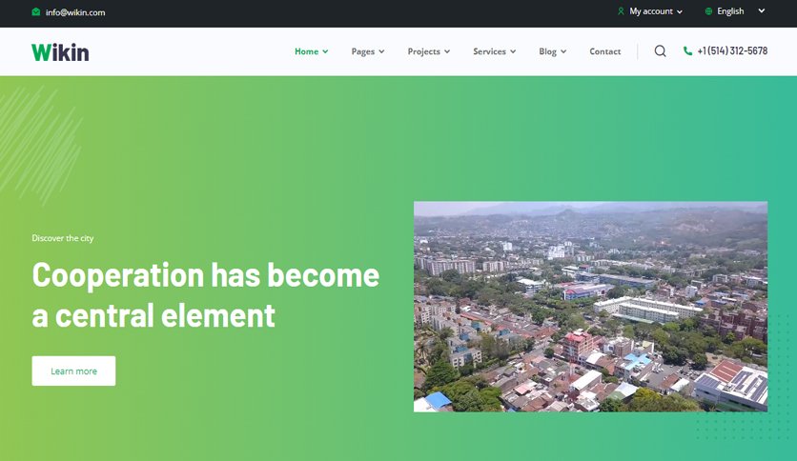Open the Services menu

click(489, 51)
